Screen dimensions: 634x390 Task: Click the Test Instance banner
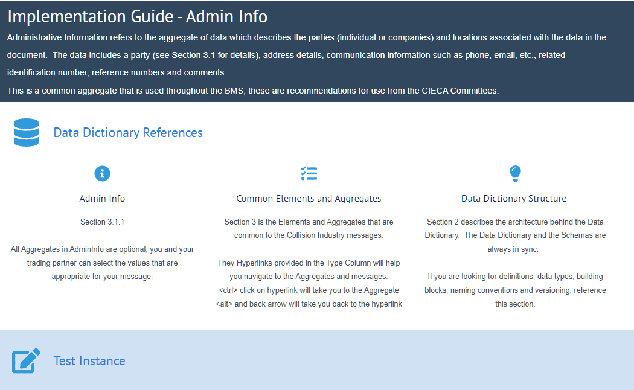(x=317, y=359)
